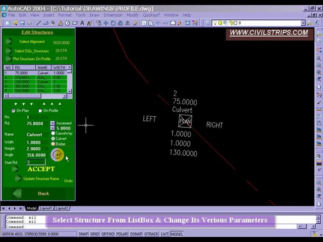Viewport: 323px width, 242px height.
Task: Click the Back button
Action: point(43,194)
